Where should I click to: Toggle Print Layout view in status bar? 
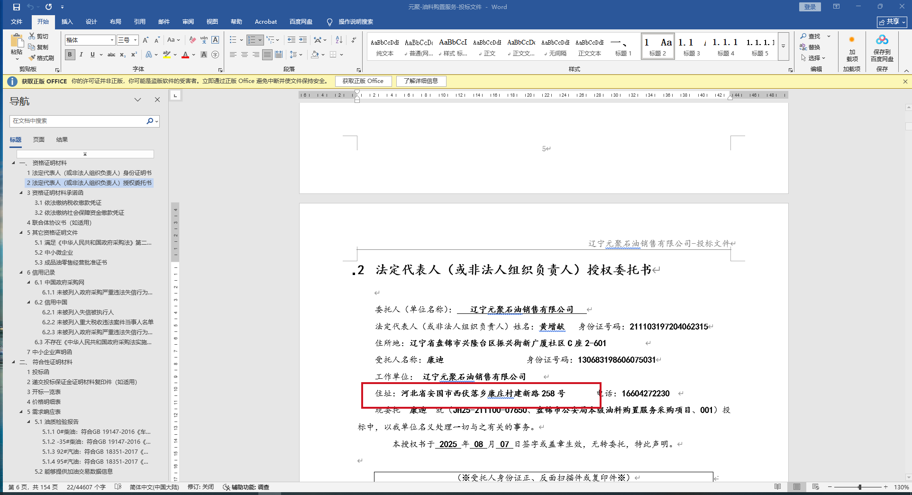[796, 487]
